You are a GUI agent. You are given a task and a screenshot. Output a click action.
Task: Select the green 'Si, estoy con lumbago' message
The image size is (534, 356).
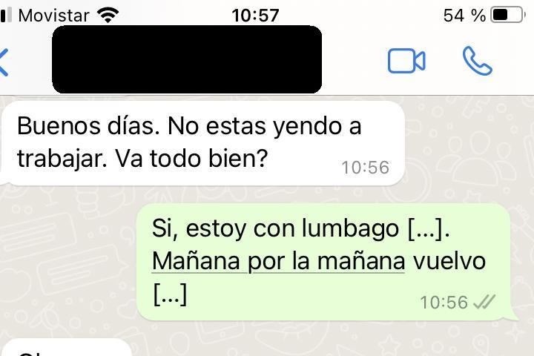[x=323, y=262]
